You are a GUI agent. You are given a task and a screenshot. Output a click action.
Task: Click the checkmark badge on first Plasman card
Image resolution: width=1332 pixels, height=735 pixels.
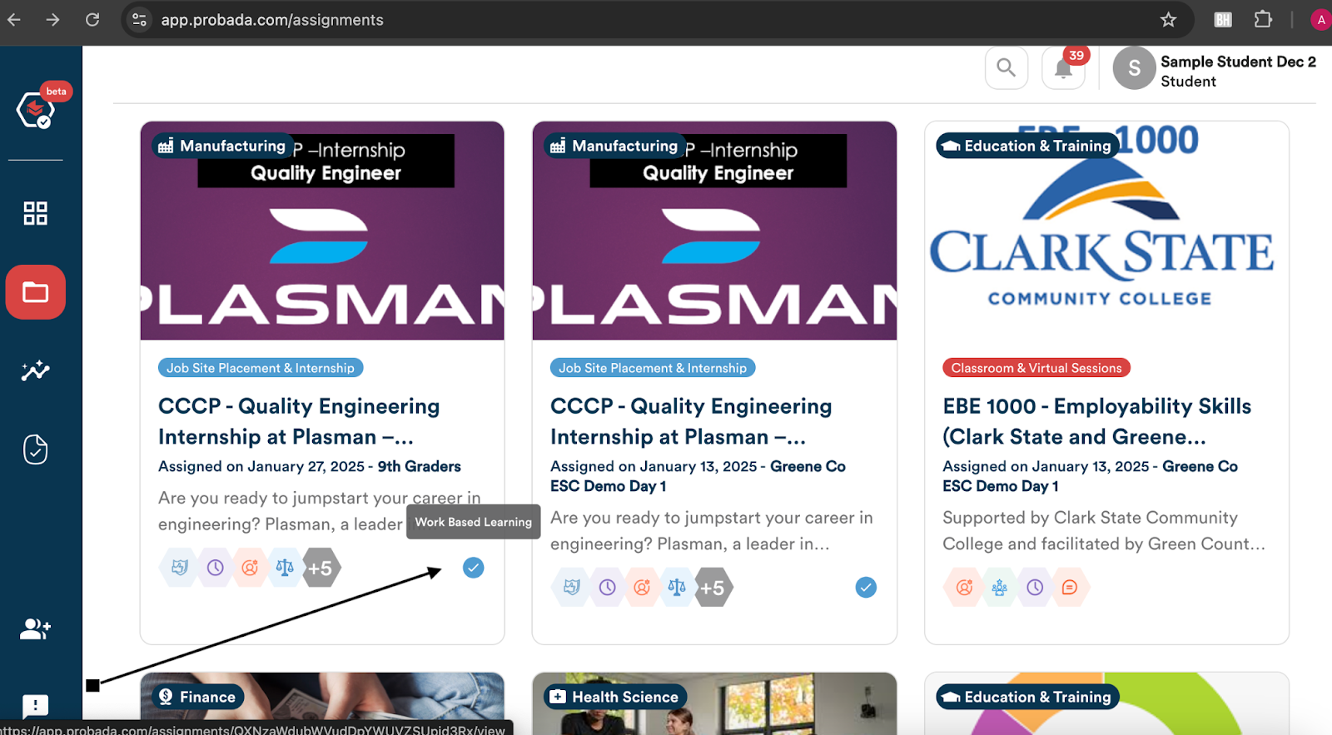(474, 568)
